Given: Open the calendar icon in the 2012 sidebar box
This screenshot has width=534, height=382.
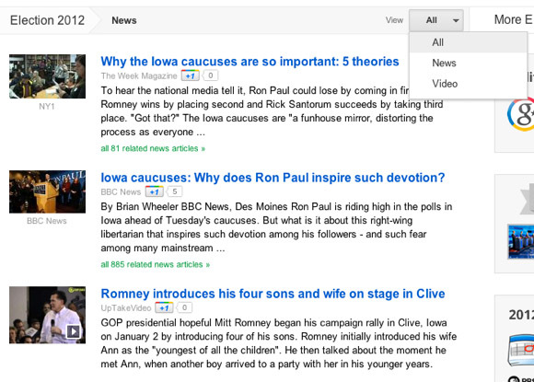Looking at the screenshot, I should tap(521, 350).
